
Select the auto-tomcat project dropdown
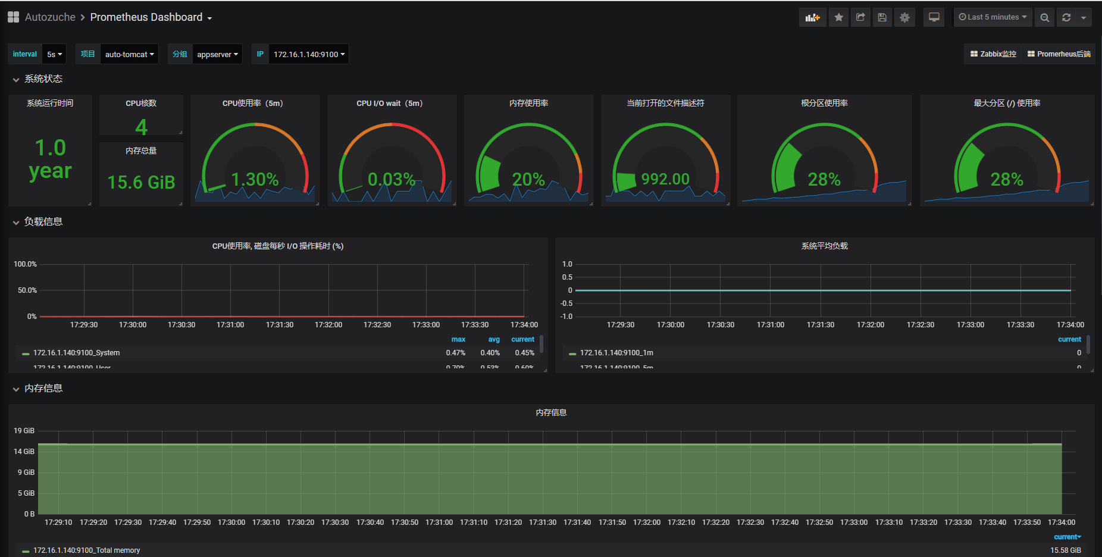point(129,54)
